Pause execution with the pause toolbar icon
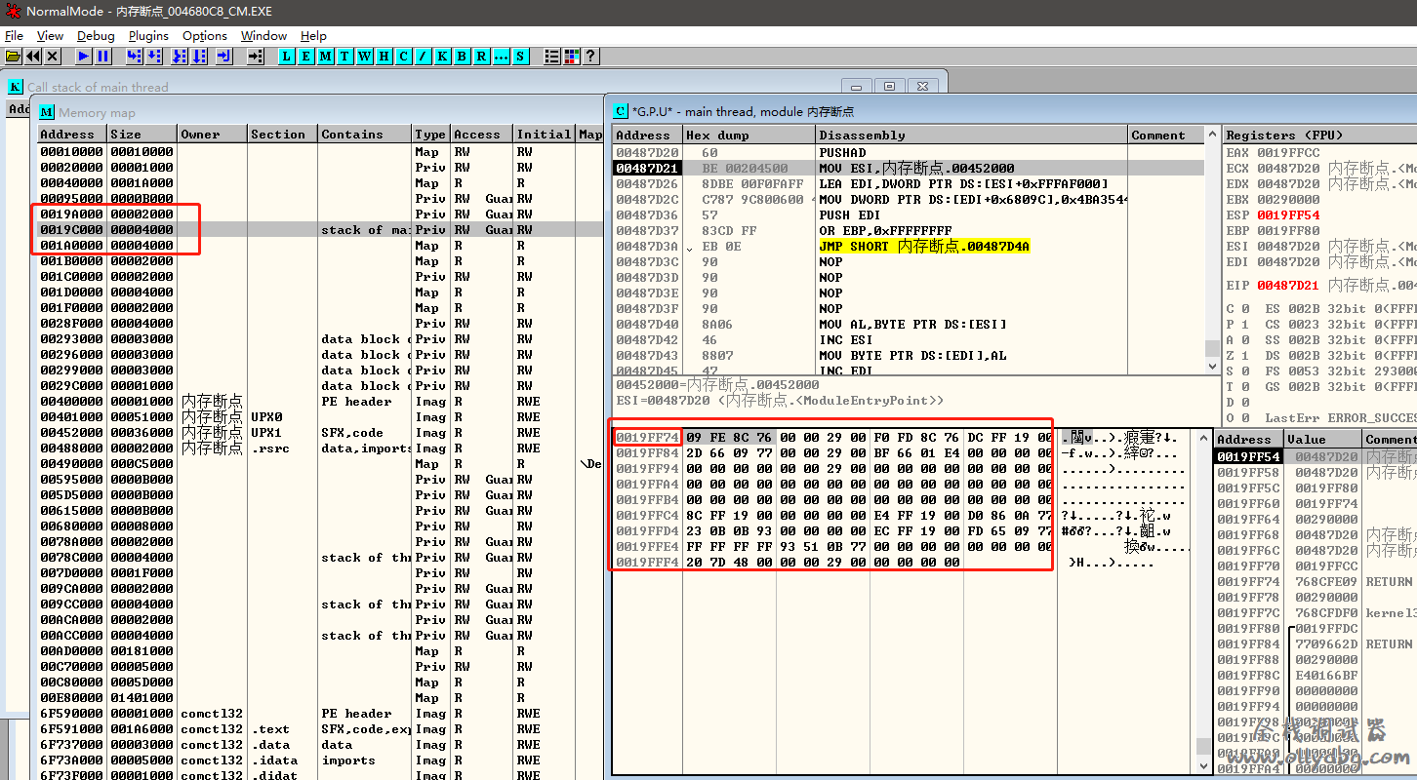 tap(102, 57)
